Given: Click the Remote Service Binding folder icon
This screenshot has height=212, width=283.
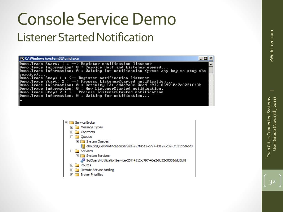Looking at the screenshot, I should (77, 170).
